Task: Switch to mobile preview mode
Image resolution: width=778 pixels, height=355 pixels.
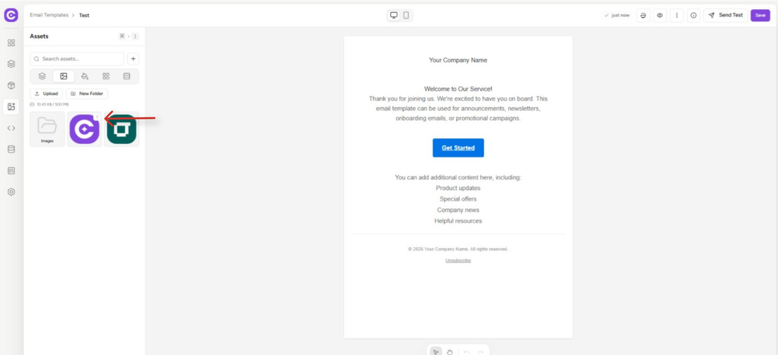Action: point(407,15)
